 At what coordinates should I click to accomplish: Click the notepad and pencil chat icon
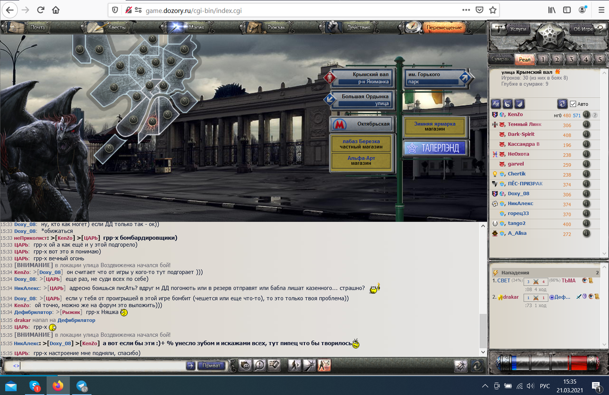point(274,365)
